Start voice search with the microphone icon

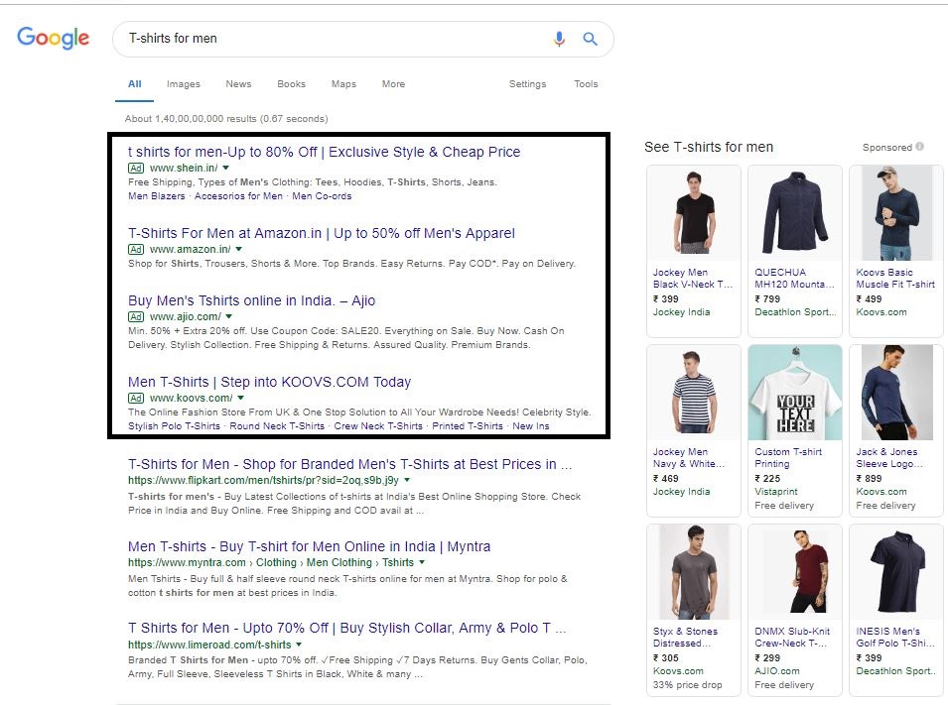(x=559, y=40)
